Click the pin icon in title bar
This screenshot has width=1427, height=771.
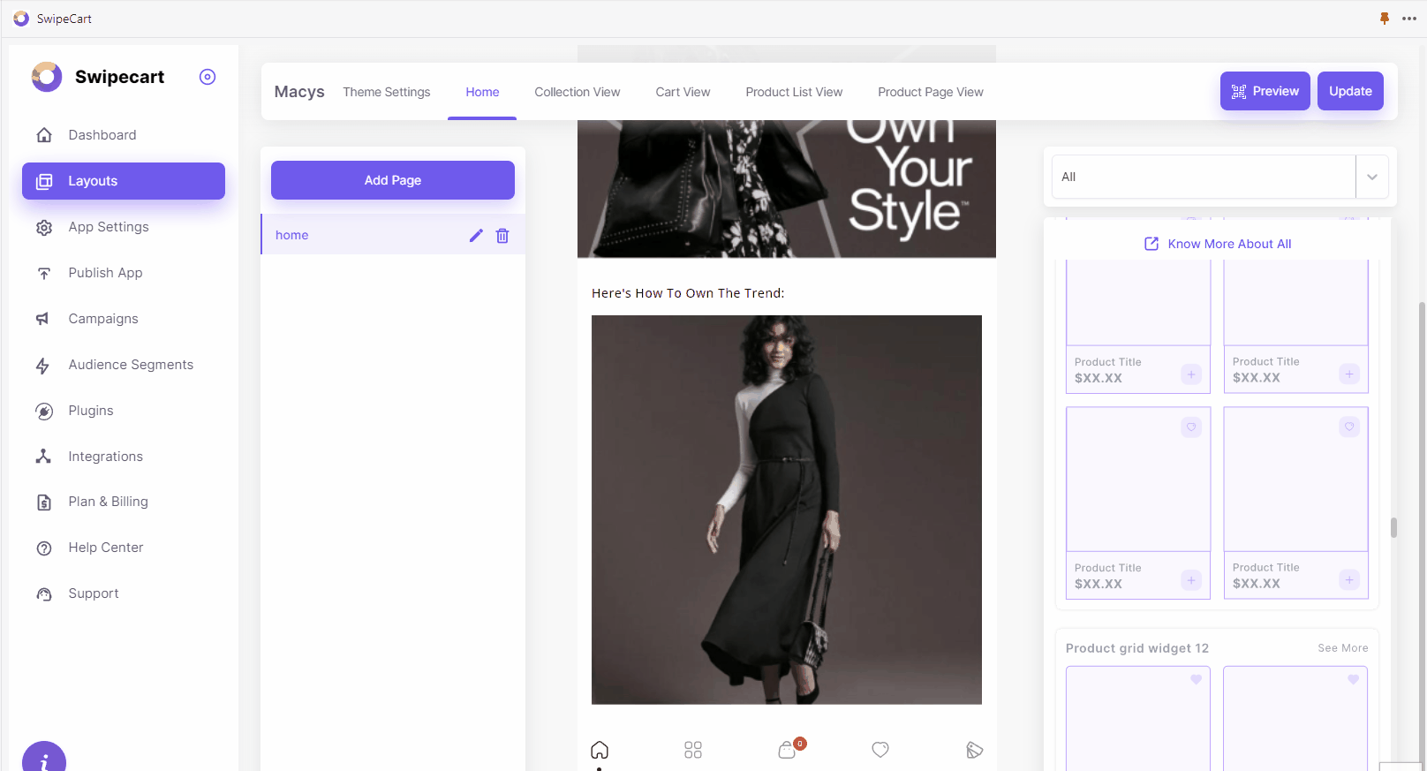coord(1385,19)
